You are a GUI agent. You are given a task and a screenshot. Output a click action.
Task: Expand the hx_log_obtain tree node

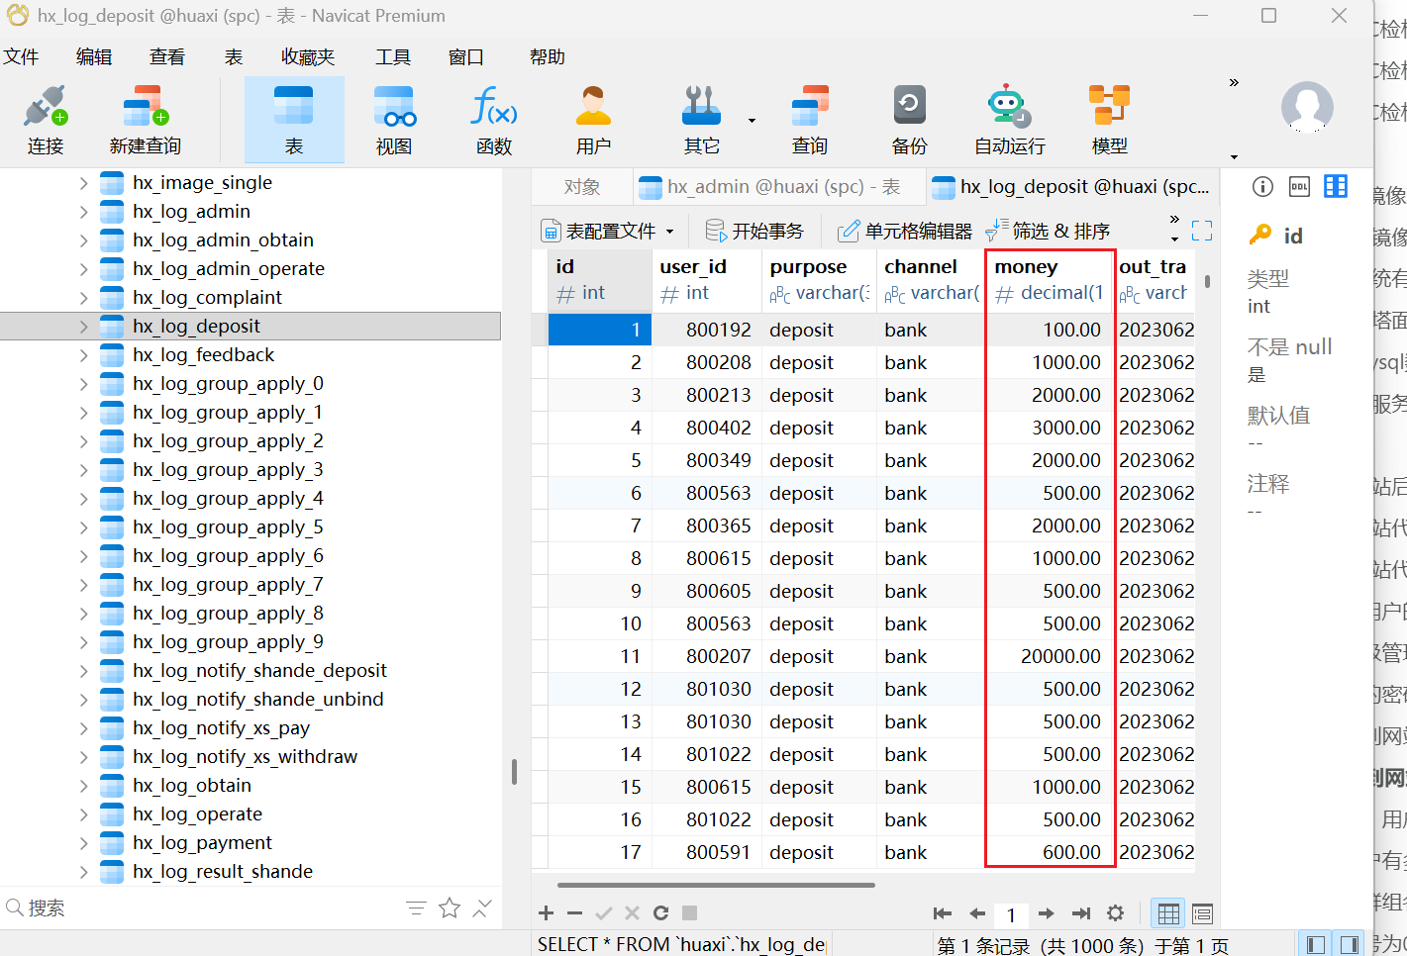(x=83, y=786)
